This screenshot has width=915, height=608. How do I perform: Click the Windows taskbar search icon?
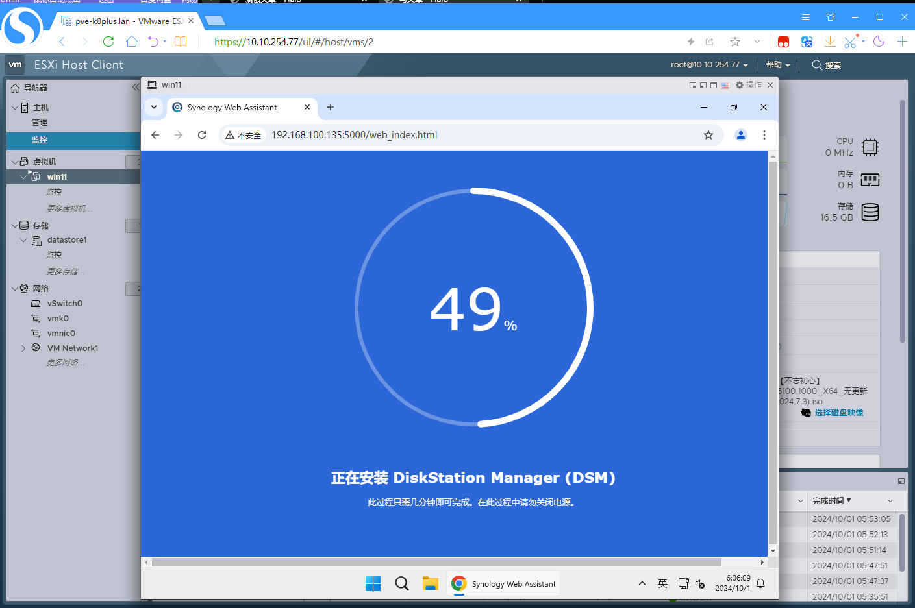(x=402, y=583)
